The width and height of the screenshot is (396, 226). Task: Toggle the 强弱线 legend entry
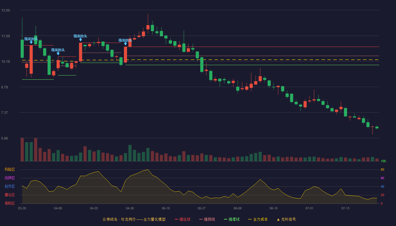click(207, 219)
